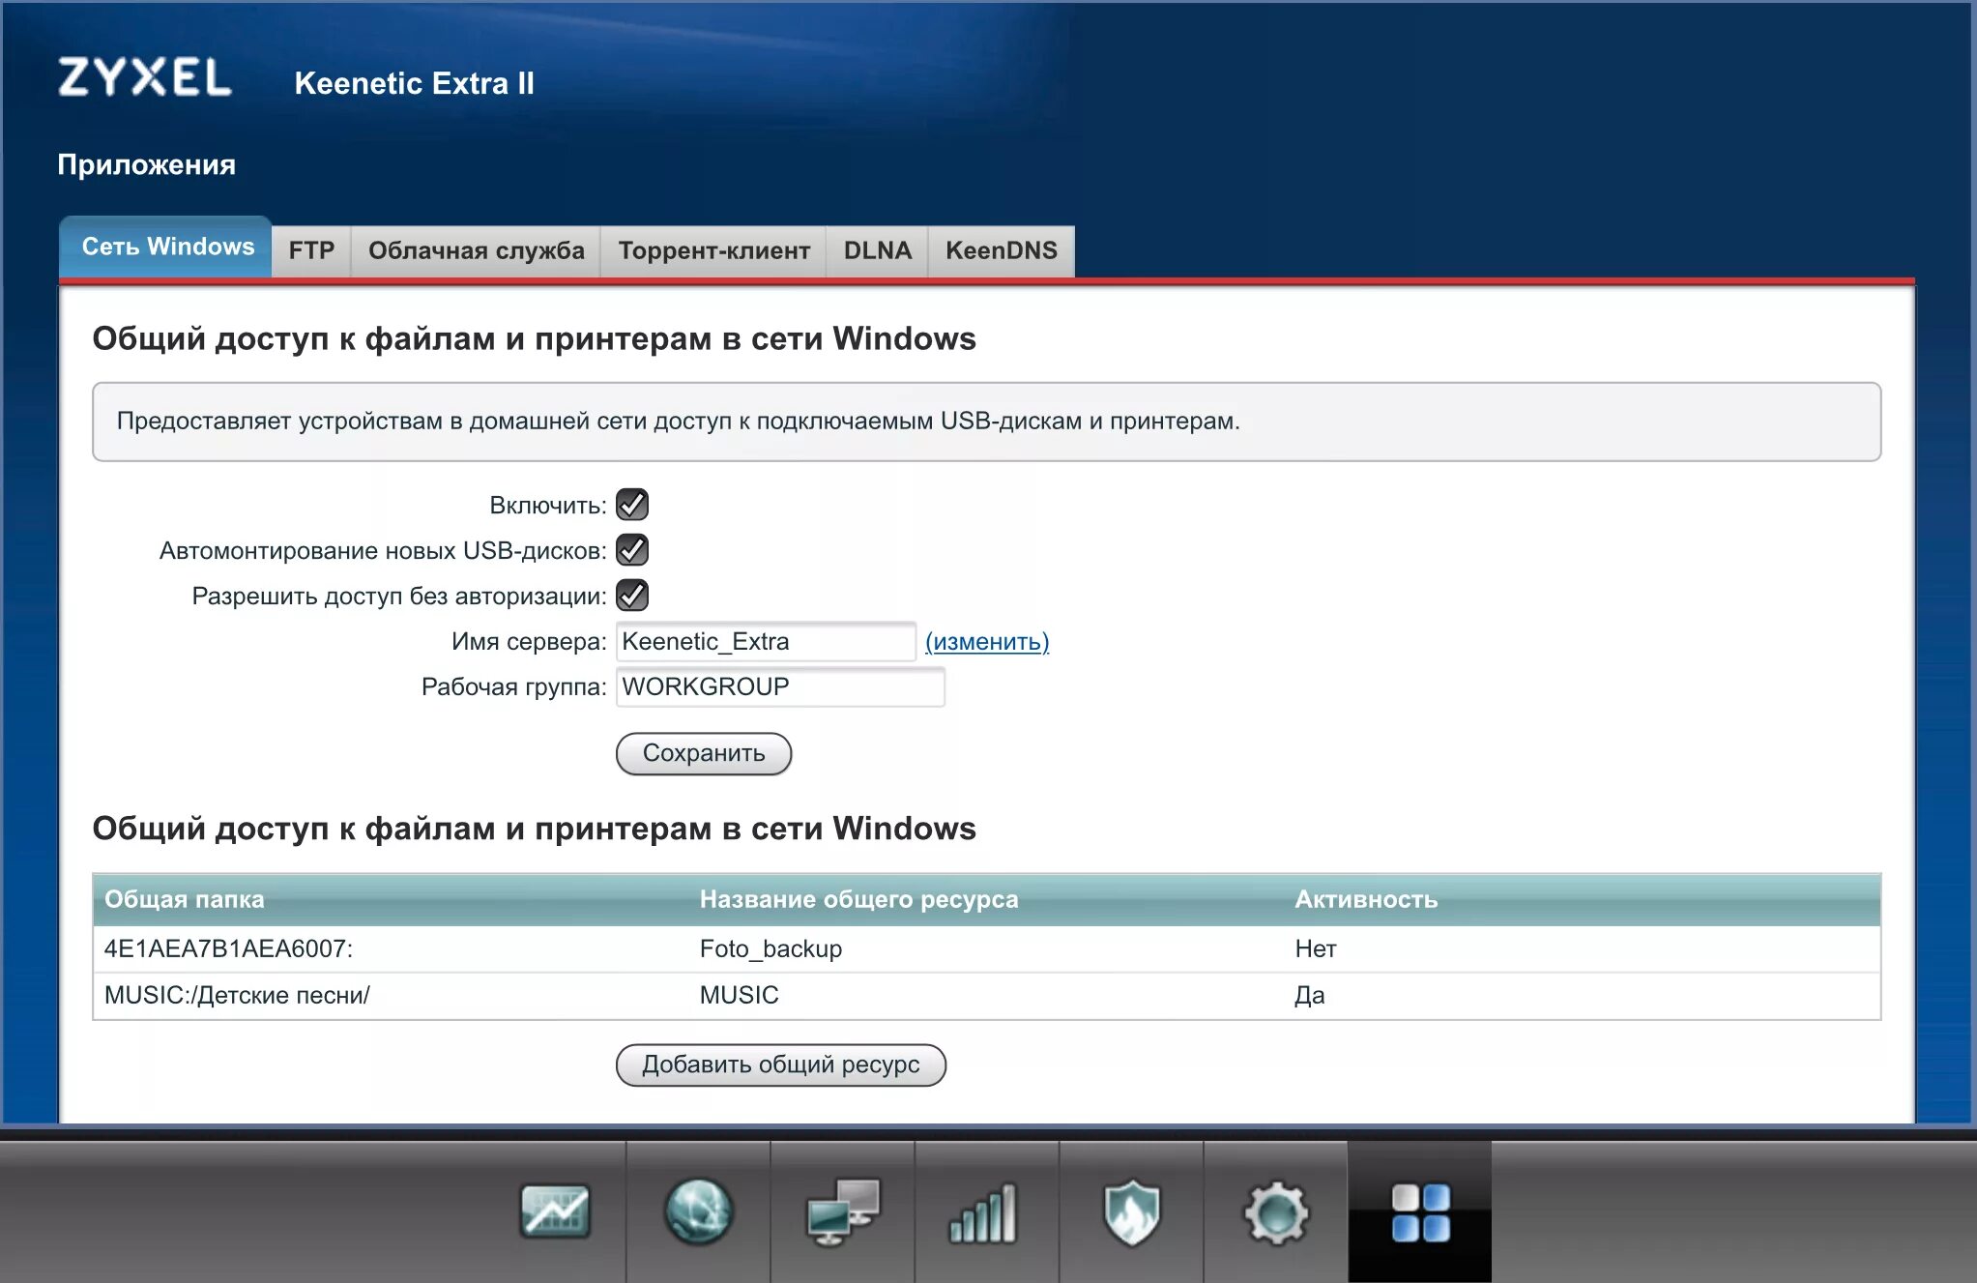
Task: Click Добавить общий ресурс button
Action: (780, 1064)
